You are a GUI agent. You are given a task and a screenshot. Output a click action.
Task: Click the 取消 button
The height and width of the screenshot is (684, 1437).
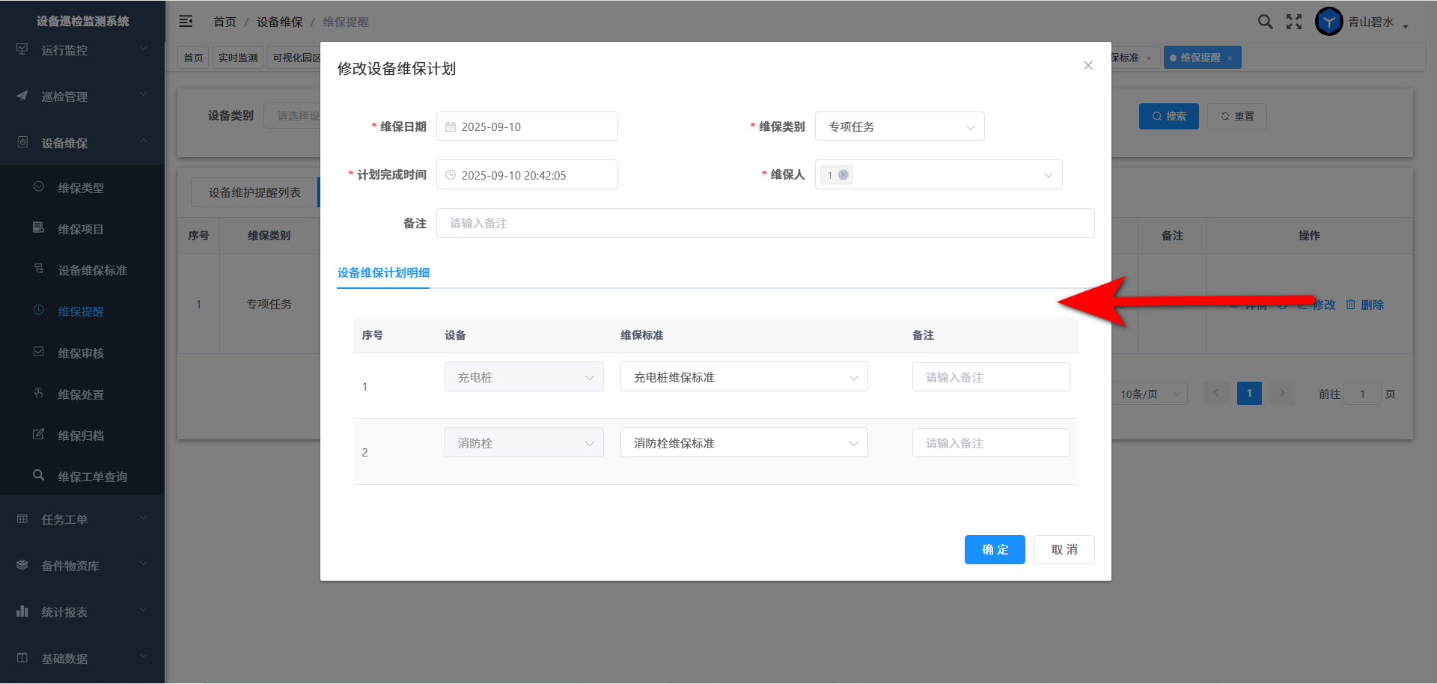tap(1064, 550)
